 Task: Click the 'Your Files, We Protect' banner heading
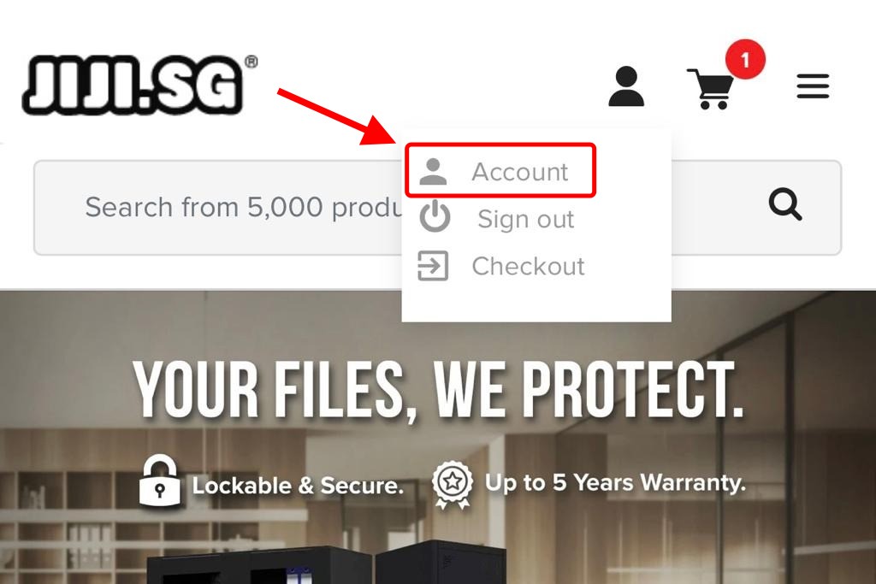pyautogui.click(x=439, y=390)
